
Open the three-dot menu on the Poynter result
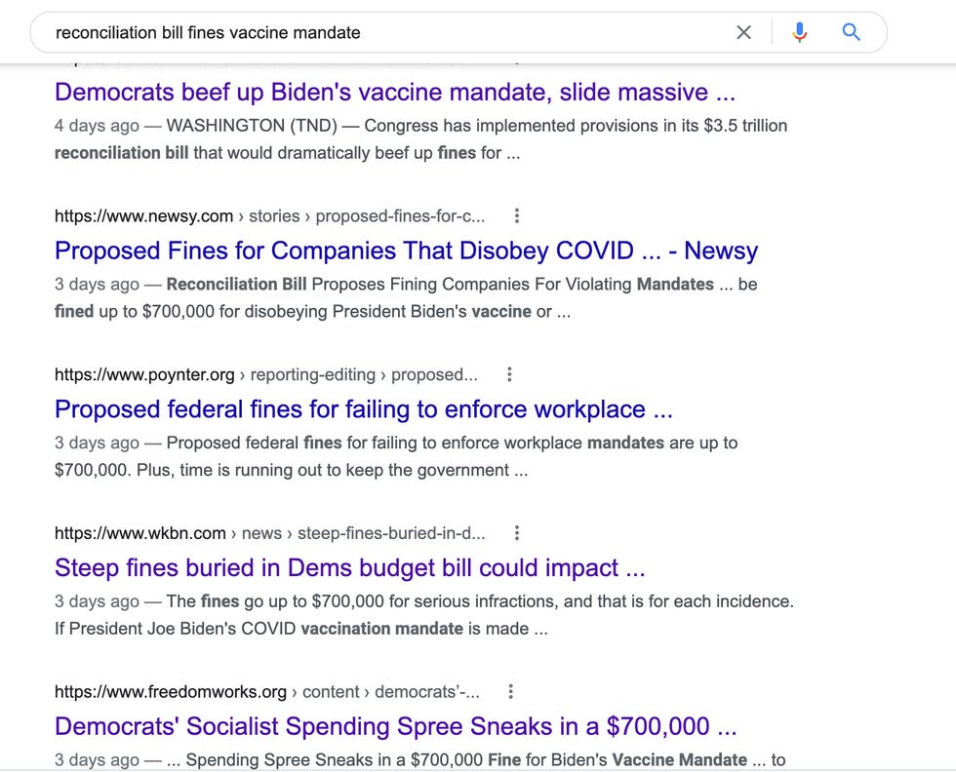pos(508,374)
